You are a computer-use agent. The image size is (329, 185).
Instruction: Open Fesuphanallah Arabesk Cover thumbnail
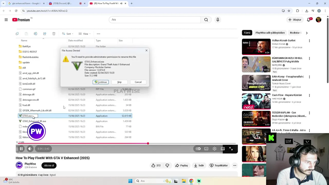(x=256, y=83)
